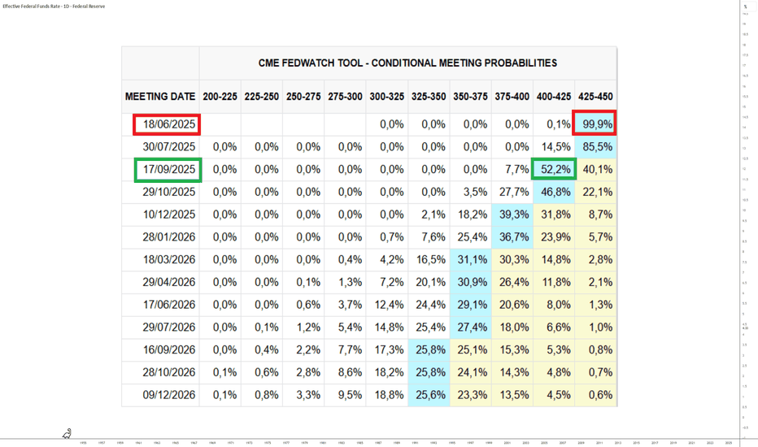Click the percent unit button on the price axis

[x=746, y=7]
